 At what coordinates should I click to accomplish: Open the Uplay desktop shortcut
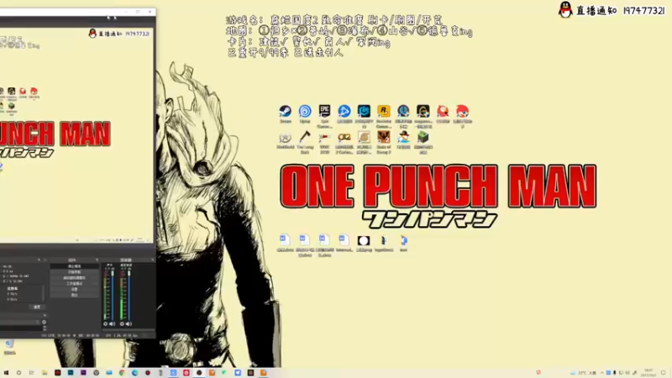pos(305,114)
